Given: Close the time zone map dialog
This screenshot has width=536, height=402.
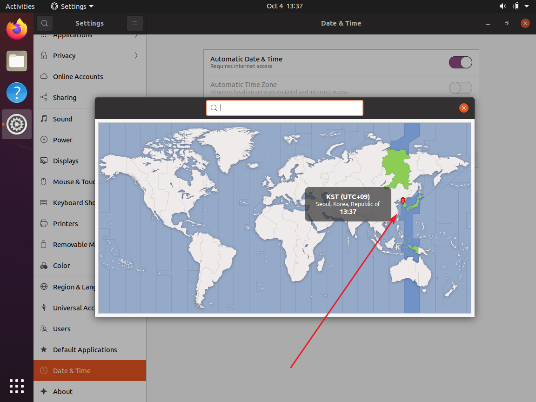Looking at the screenshot, I should pyautogui.click(x=463, y=108).
